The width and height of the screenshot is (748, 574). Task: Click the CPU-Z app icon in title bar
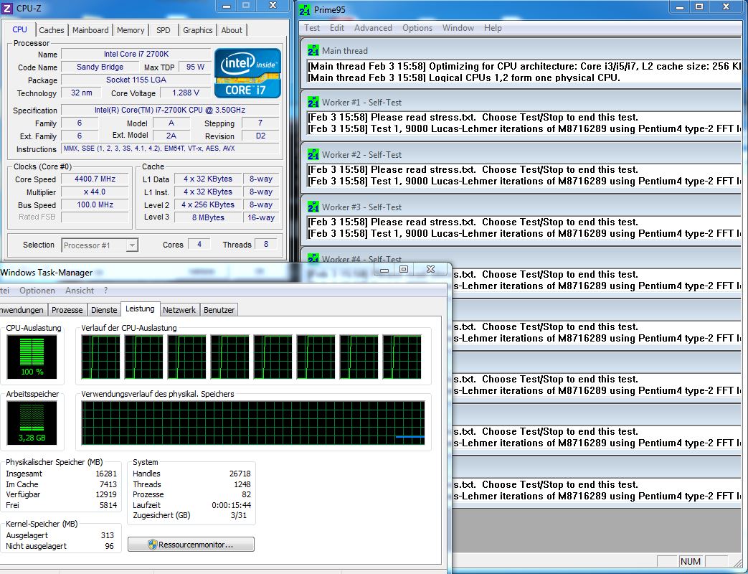click(6, 9)
